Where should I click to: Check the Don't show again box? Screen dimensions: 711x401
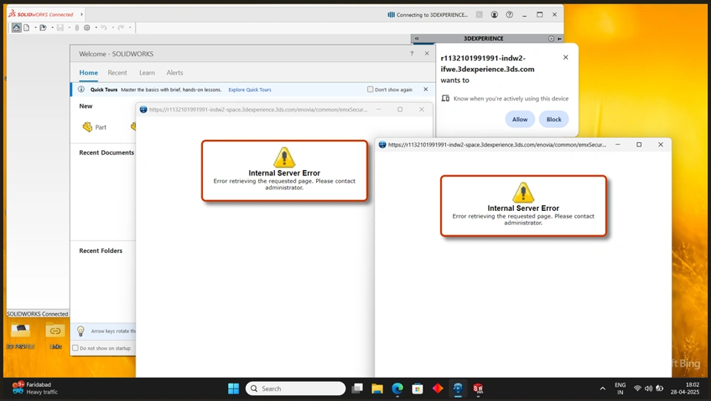point(370,90)
